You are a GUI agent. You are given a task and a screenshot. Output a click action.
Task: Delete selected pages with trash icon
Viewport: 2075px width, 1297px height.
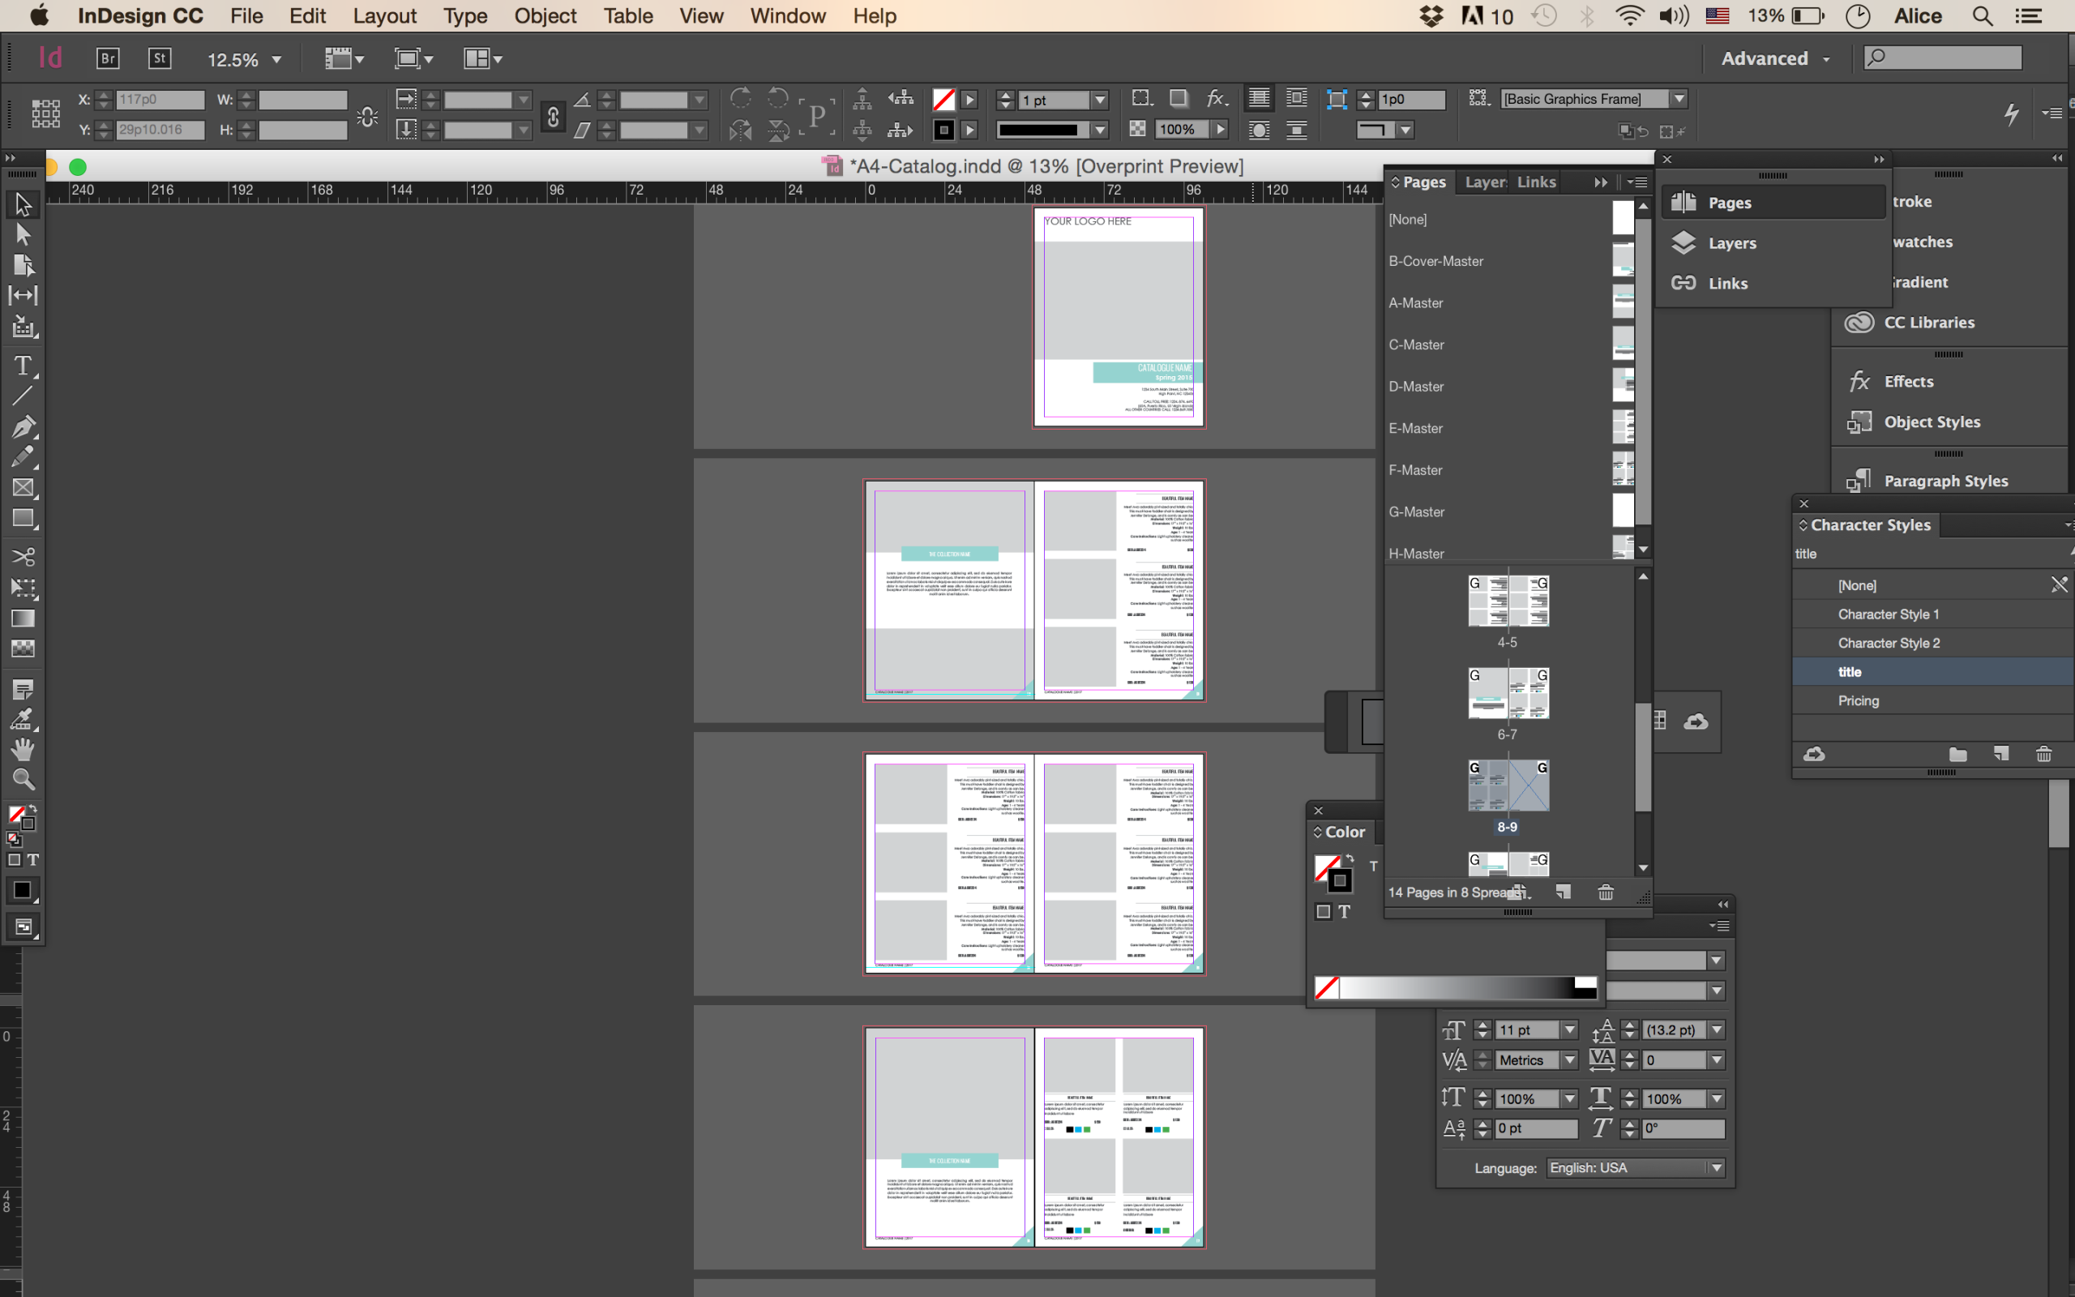pyautogui.click(x=1606, y=893)
